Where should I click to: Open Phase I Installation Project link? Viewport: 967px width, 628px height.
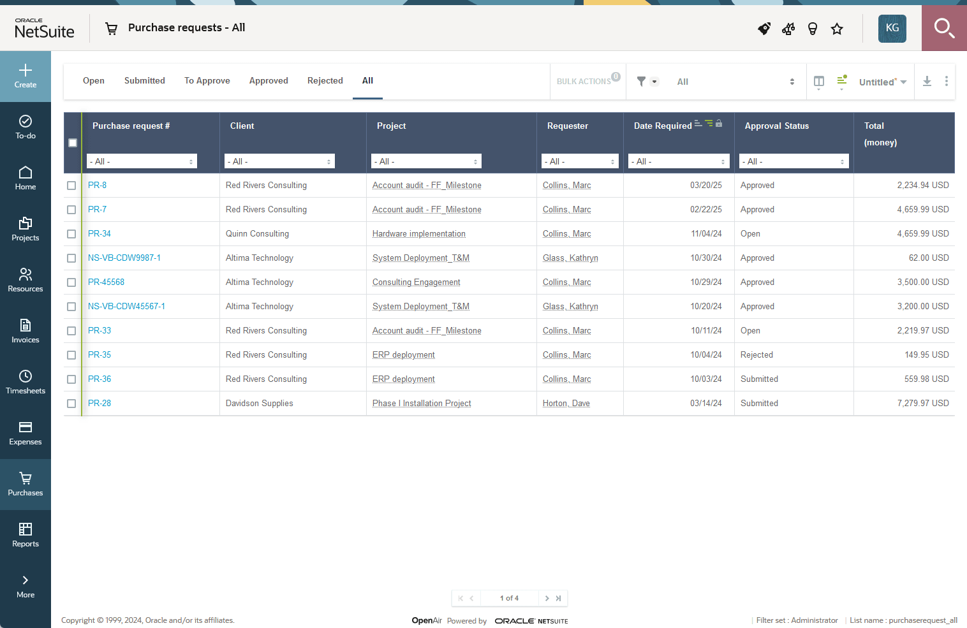[422, 404]
